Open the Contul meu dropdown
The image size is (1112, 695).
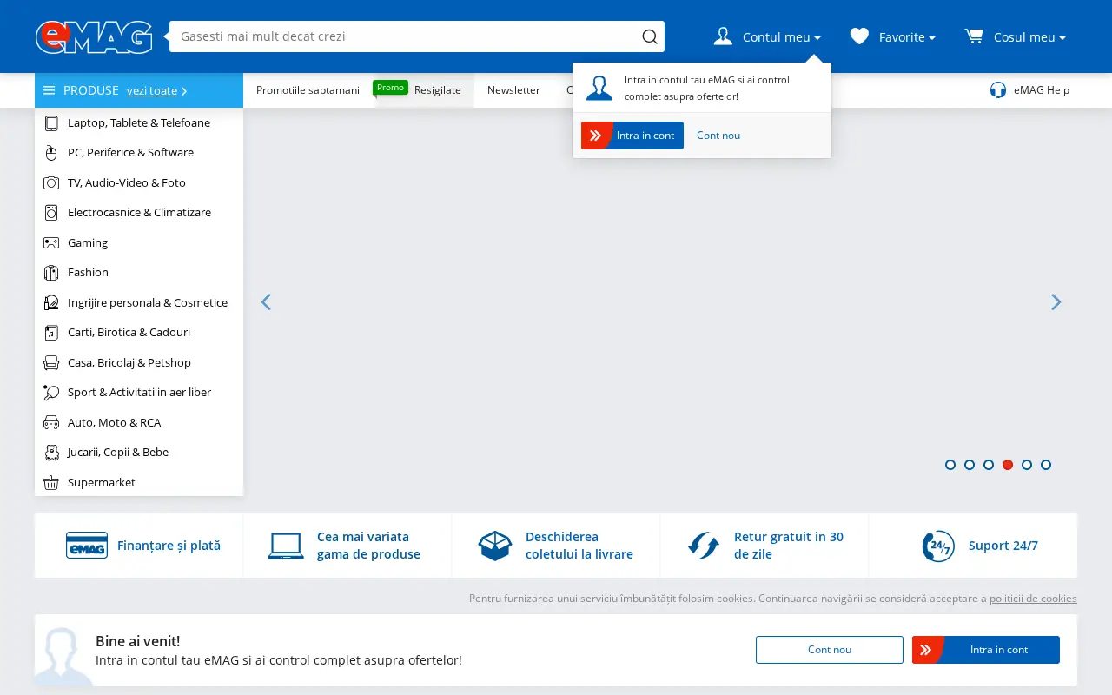click(x=767, y=36)
